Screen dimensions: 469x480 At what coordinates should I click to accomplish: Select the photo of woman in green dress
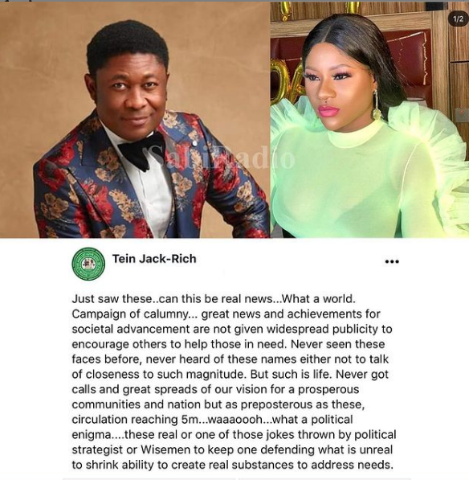coord(369,121)
